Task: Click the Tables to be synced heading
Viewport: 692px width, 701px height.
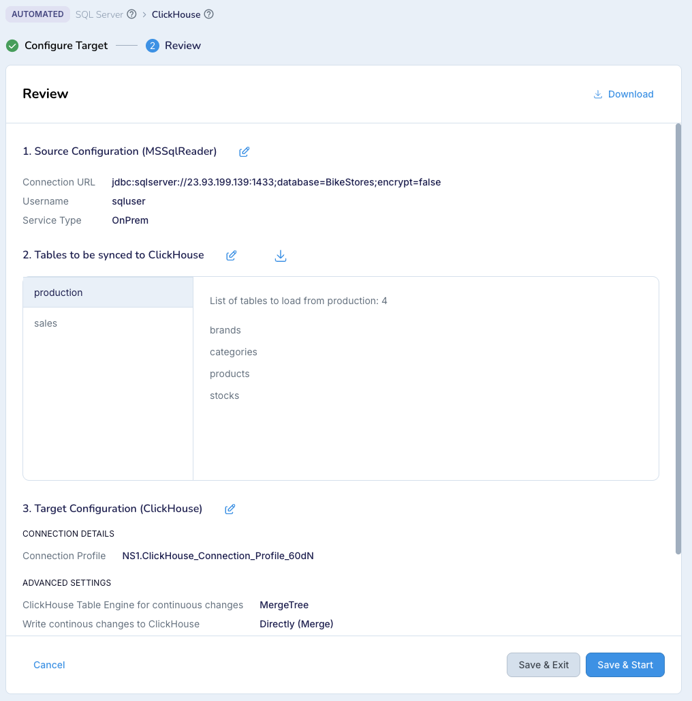Action: click(x=113, y=255)
